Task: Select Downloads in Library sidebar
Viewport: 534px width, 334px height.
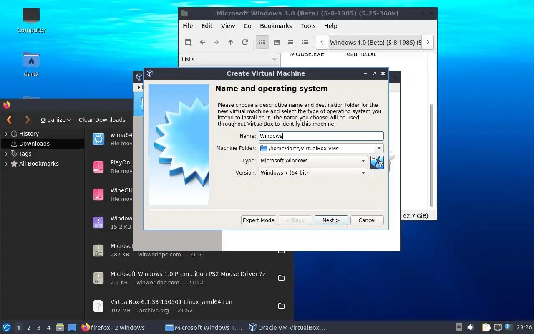Action: coord(42,144)
